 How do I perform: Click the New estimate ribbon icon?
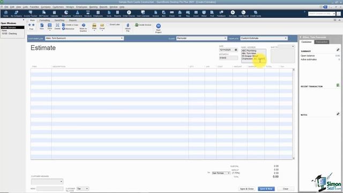point(42,26)
